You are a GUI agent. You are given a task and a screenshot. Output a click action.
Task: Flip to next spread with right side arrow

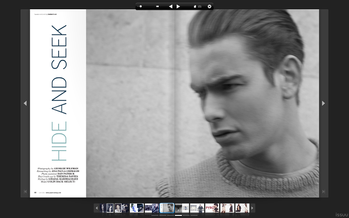tap(323, 103)
